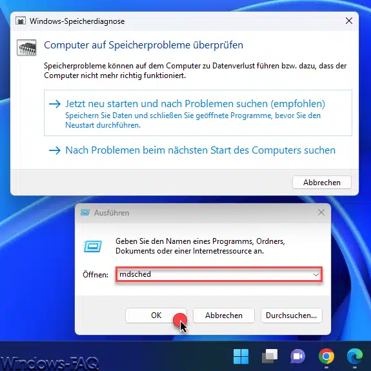Open the Durchsuchen... file browser
Viewport: 371px width, 371px height.
click(x=292, y=316)
